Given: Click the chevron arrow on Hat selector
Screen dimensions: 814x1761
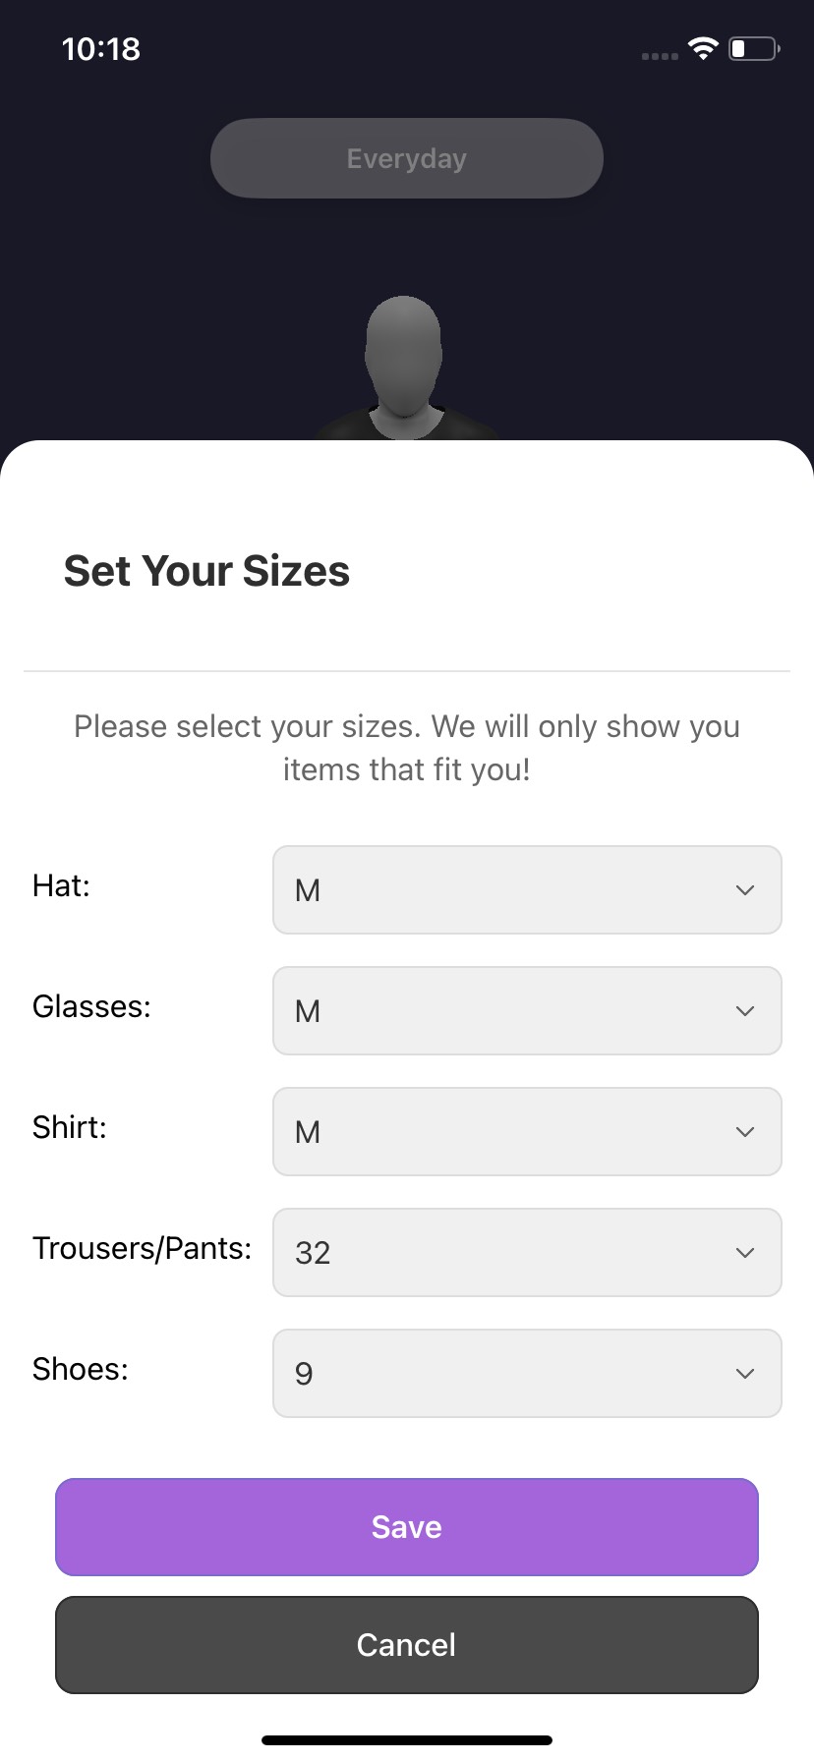Looking at the screenshot, I should pyautogui.click(x=745, y=890).
